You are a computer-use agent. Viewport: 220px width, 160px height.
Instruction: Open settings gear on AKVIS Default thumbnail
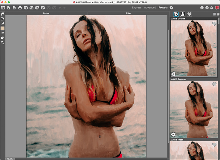(x=173, y=74)
